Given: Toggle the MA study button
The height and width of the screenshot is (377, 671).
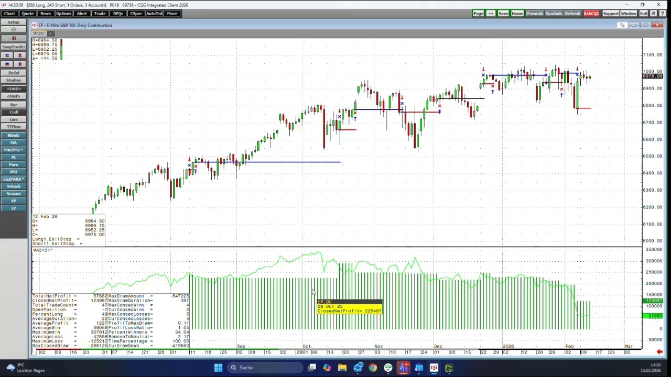Looking at the screenshot, I should pyautogui.click(x=14, y=143).
